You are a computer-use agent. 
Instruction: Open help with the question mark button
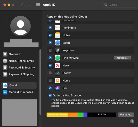pos(132,121)
